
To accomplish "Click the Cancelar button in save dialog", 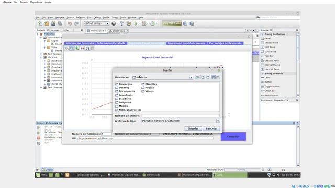I will coord(211,128).
